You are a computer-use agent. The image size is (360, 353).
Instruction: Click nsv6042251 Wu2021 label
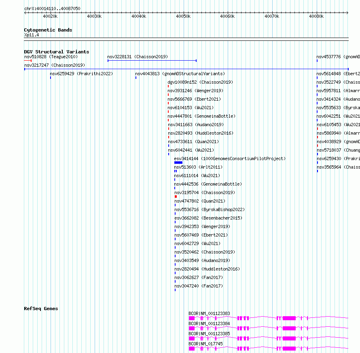[x=338, y=116]
